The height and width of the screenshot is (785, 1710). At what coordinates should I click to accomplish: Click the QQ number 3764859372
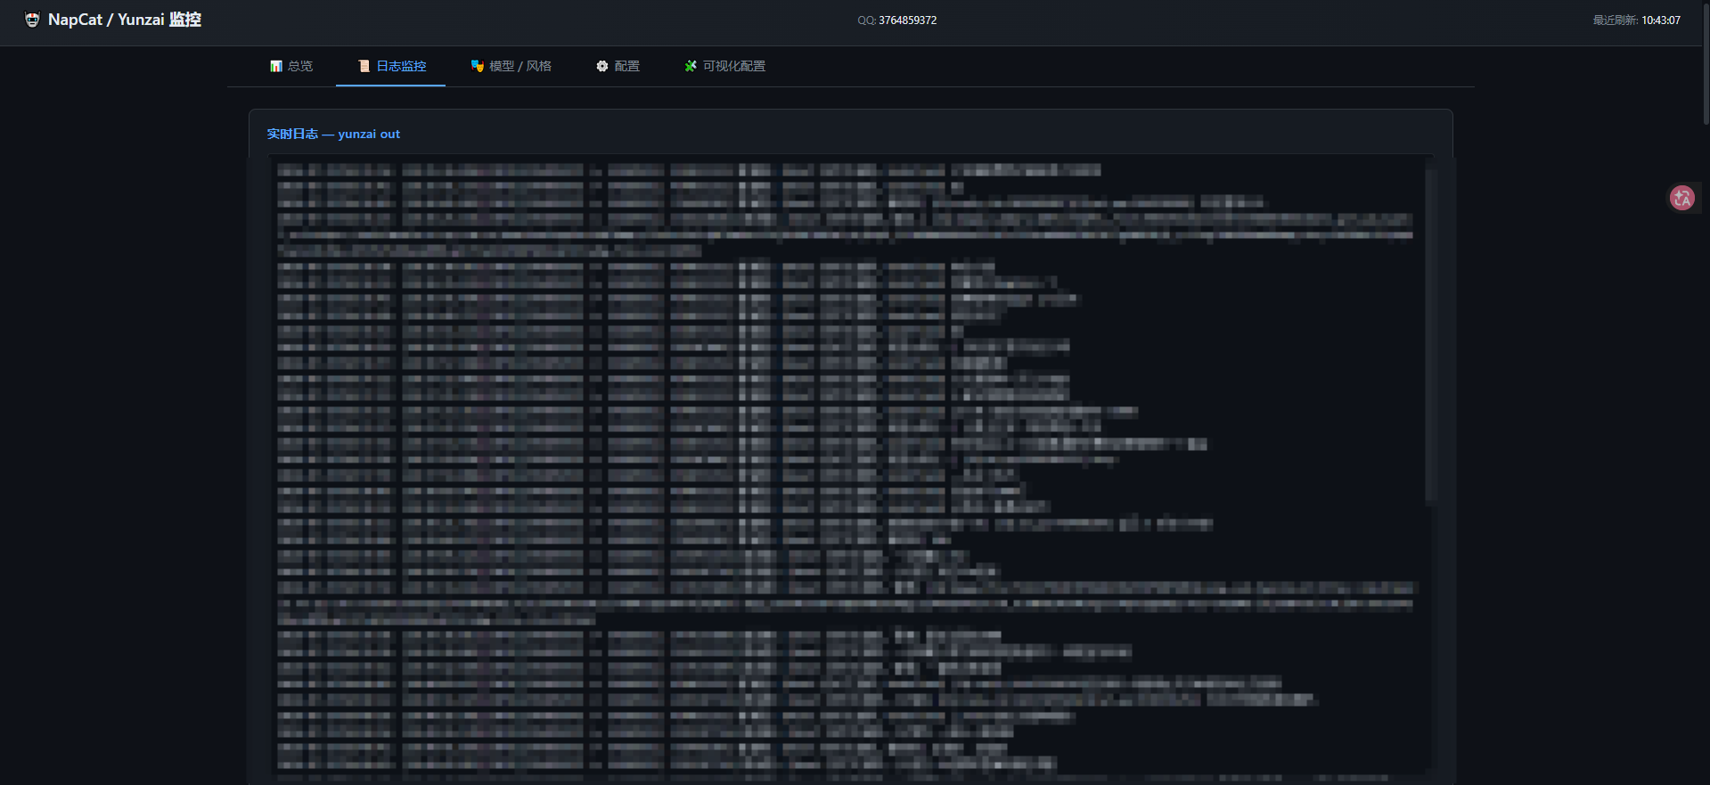907,20
